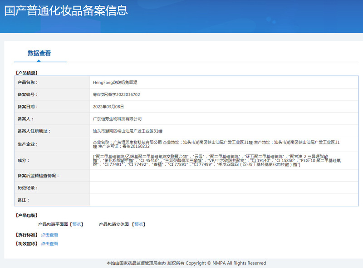Viewport: 363px width, 268px height.
Task: Select the HengFang product name value
Action: (118, 83)
